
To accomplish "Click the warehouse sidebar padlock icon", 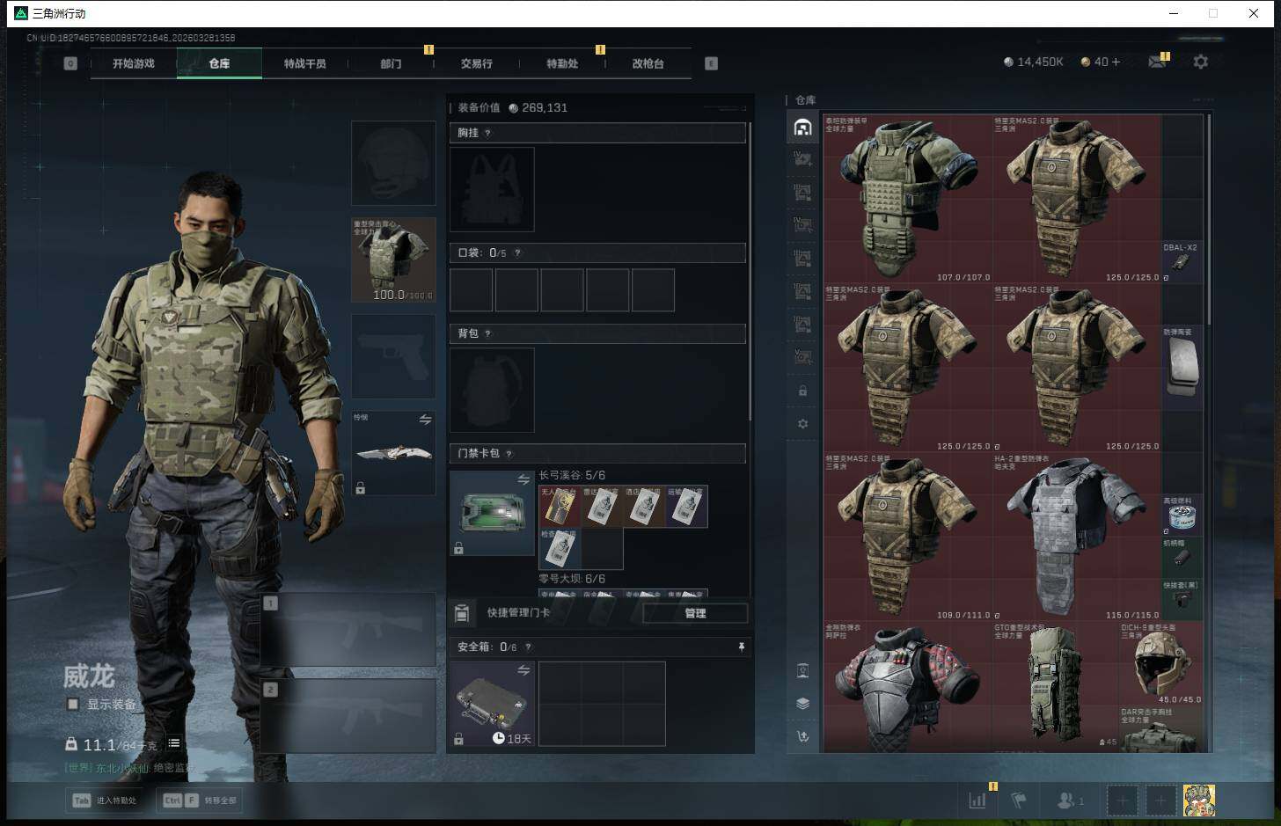I will (x=802, y=391).
